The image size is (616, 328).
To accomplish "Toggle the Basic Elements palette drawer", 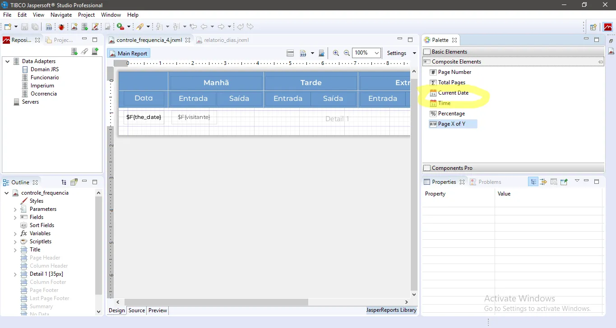I will coord(449,52).
